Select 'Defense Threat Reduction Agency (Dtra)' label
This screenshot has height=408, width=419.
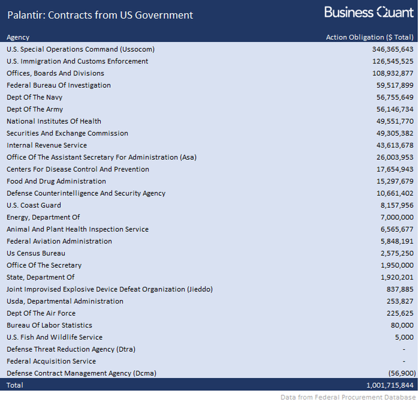[71, 350]
